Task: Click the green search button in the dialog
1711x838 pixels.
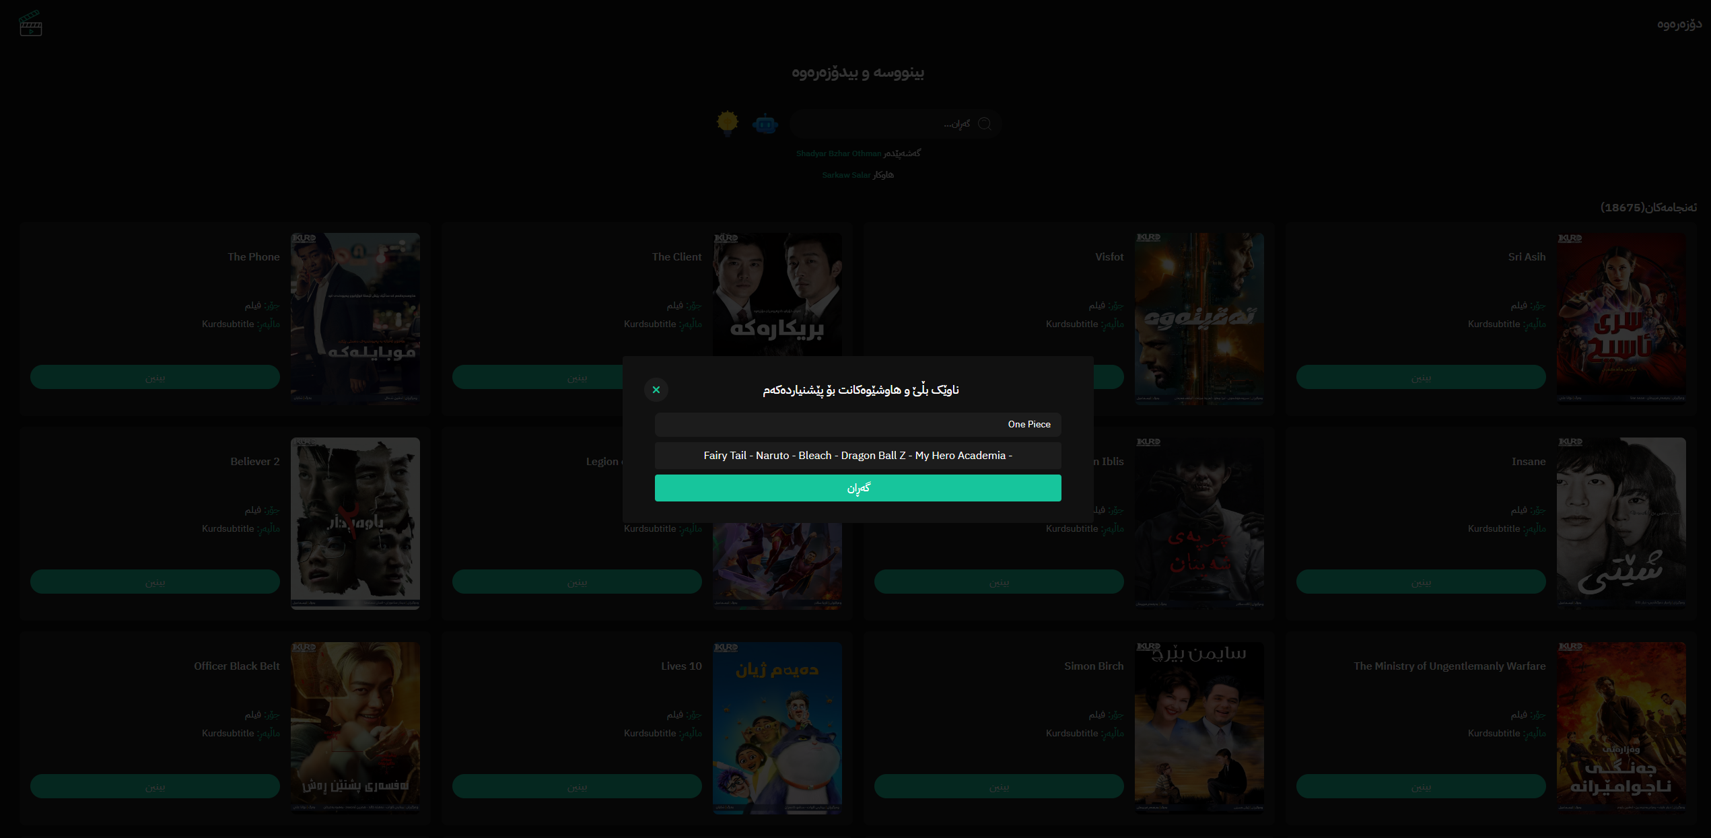Action: [x=858, y=488]
